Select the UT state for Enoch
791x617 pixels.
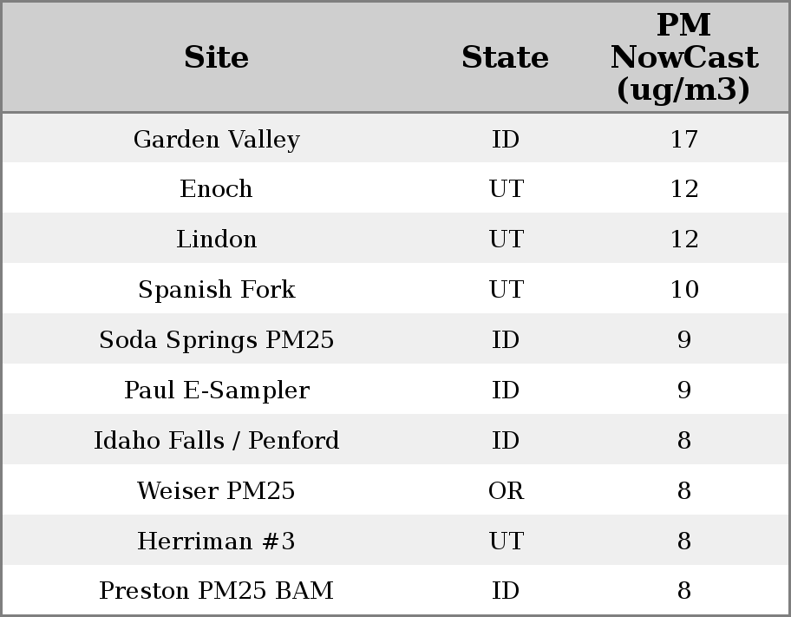coord(506,189)
